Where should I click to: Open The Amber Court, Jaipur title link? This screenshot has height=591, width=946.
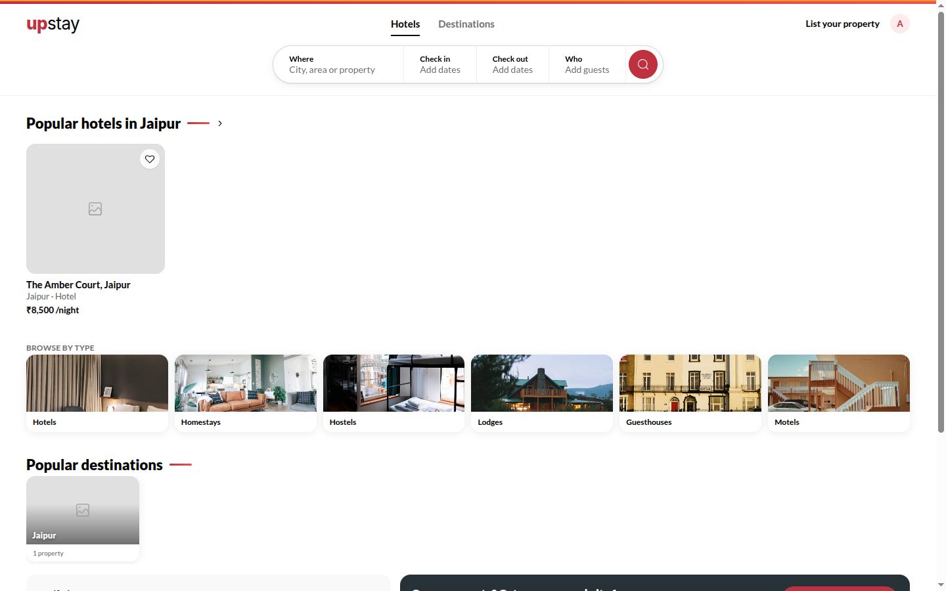[x=78, y=285]
